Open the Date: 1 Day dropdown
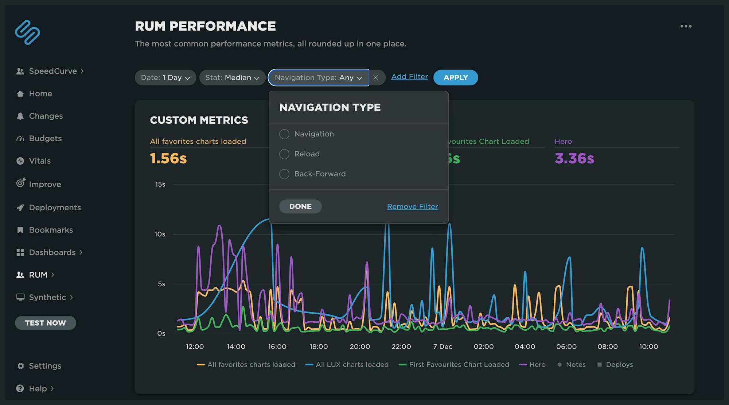 (165, 78)
